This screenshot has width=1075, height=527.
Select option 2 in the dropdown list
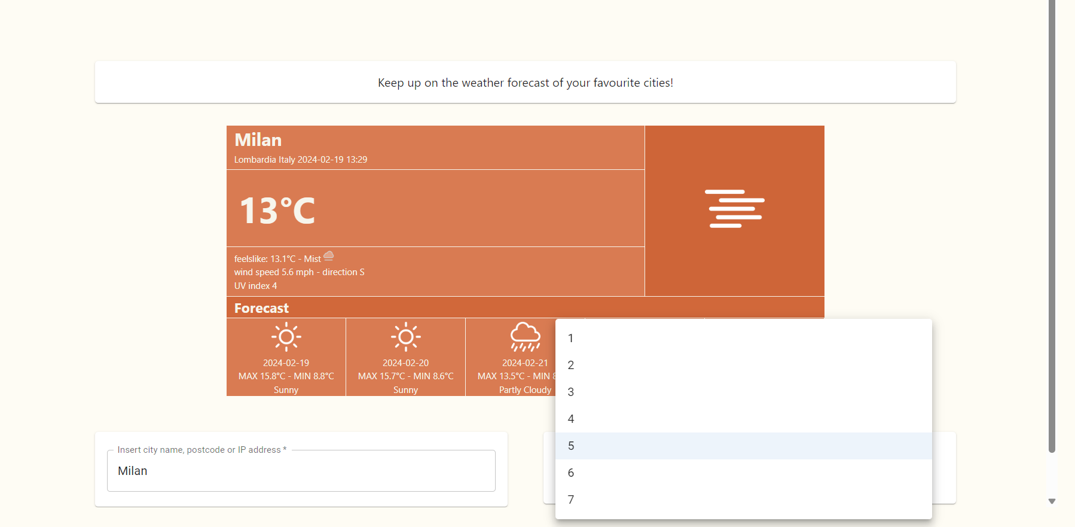point(744,365)
